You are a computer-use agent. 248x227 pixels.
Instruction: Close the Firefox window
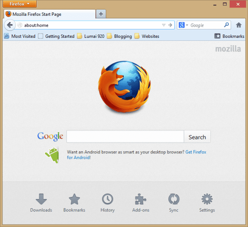click(x=238, y=4)
